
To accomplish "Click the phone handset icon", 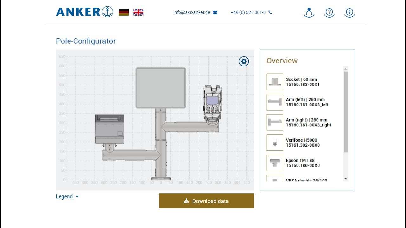I will 270,12.
